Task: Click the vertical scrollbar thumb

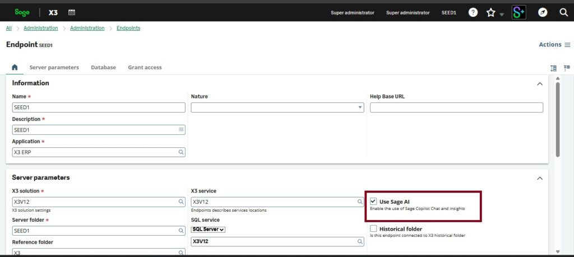Action: click(558, 120)
